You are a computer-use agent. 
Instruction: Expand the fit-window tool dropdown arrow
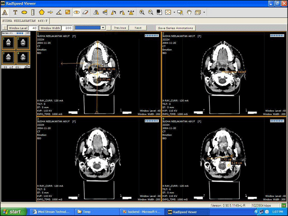coord(174,12)
